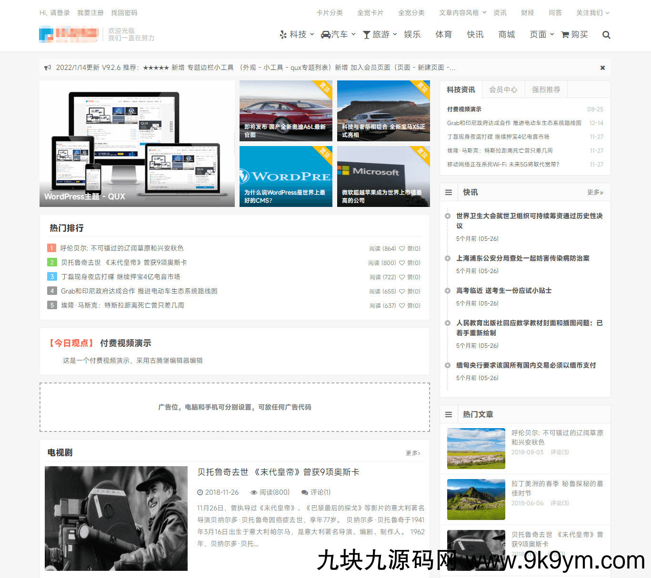Click the car icon next to 汽车
The width and height of the screenshot is (651, 578).
click(326, 35)
